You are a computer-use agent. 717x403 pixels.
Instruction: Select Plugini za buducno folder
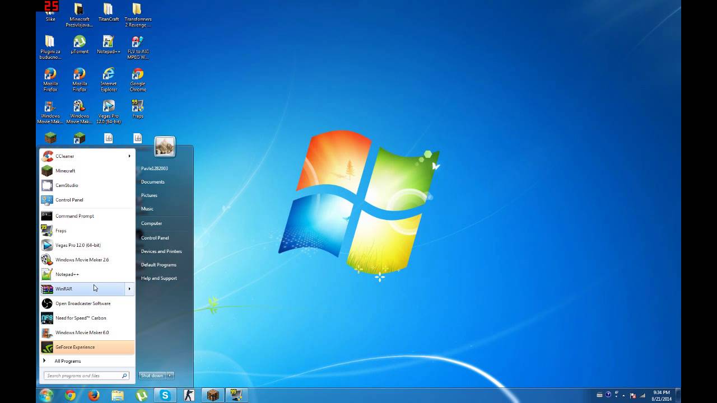coord(50,48)
